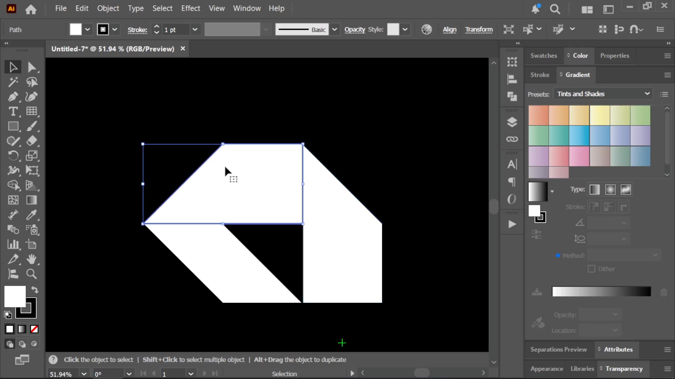The width and height of the screenshot is (675, 379).
Task: Select the Direct Selection tool
Action: pyautogui.click(x=32, y=67)
